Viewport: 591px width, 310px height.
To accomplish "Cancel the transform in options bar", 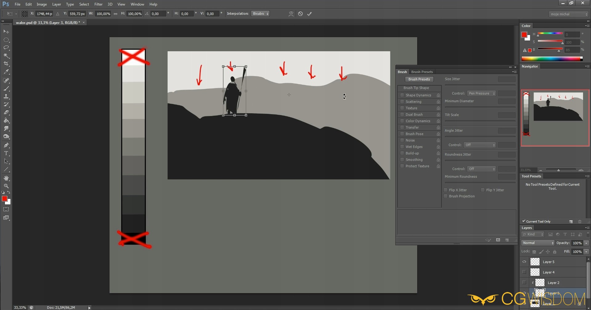I will (x=301, y=14).
